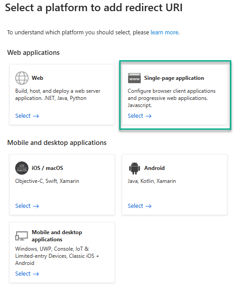Viewport: 234px width, 289px height.
Task: Click the desktop monitor icon for Mobile and desktop
Action: (x=21, y=236)
